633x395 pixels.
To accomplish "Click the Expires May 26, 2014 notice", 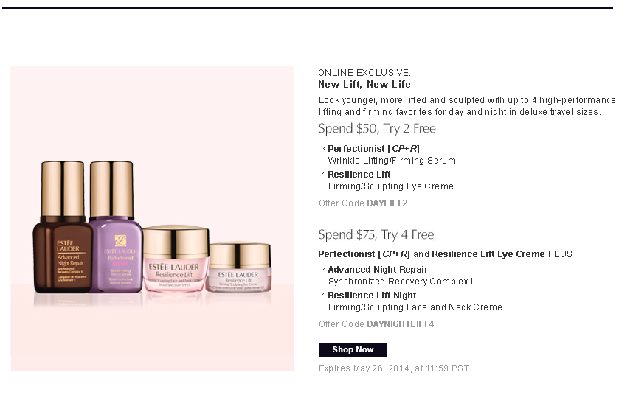I will (395, 368).
